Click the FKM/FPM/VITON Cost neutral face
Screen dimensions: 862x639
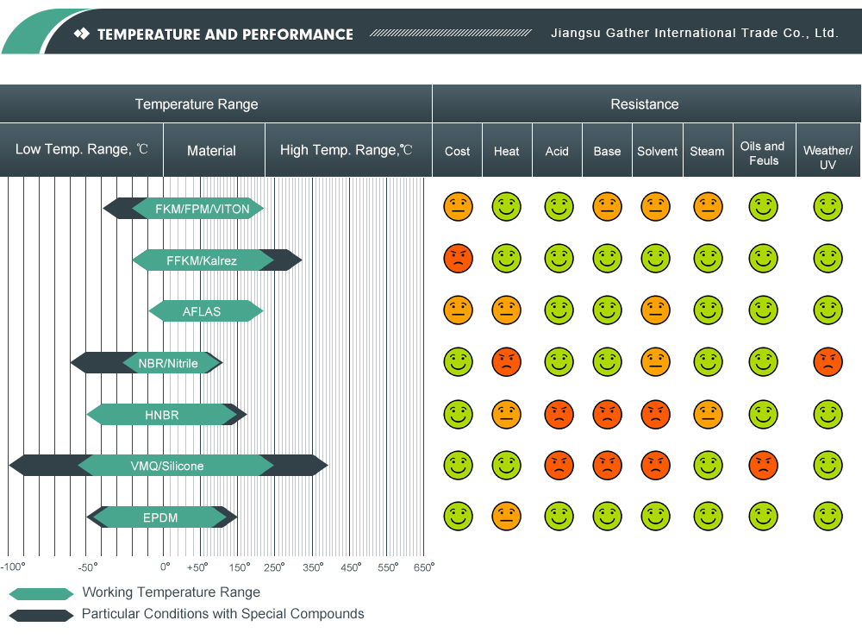coord(459,207)
